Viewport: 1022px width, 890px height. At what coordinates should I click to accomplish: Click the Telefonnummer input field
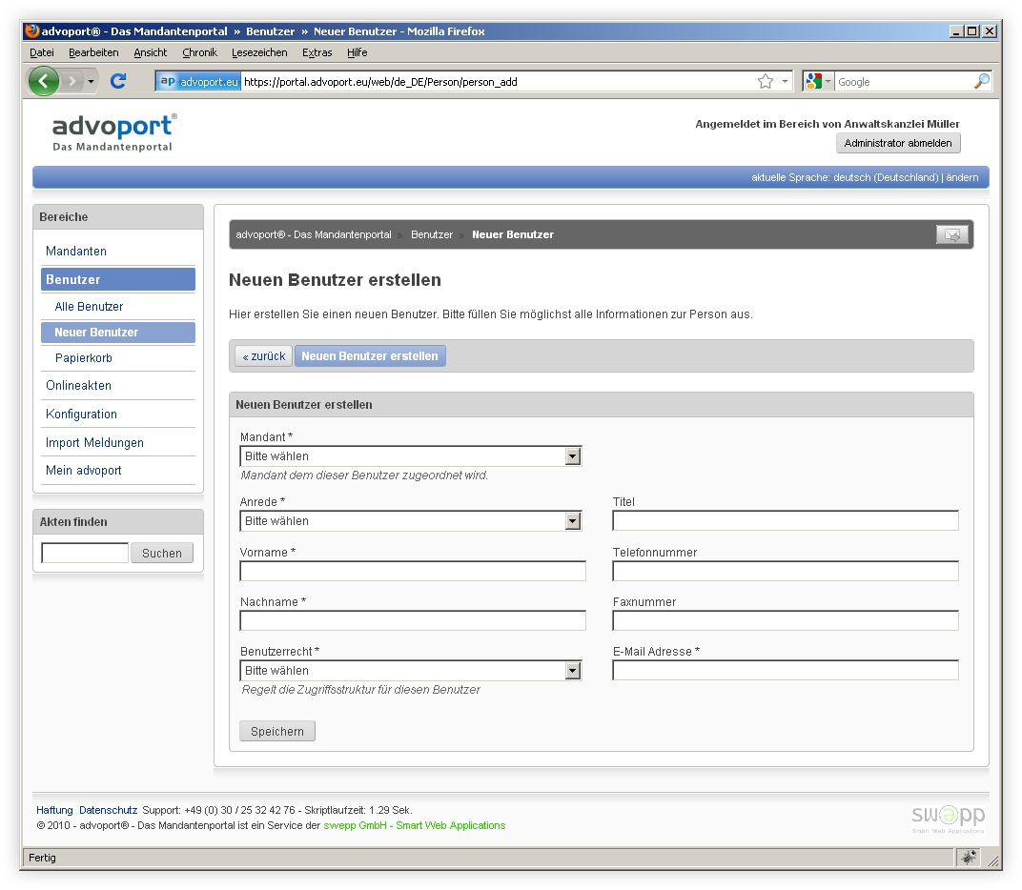point(786,571)
